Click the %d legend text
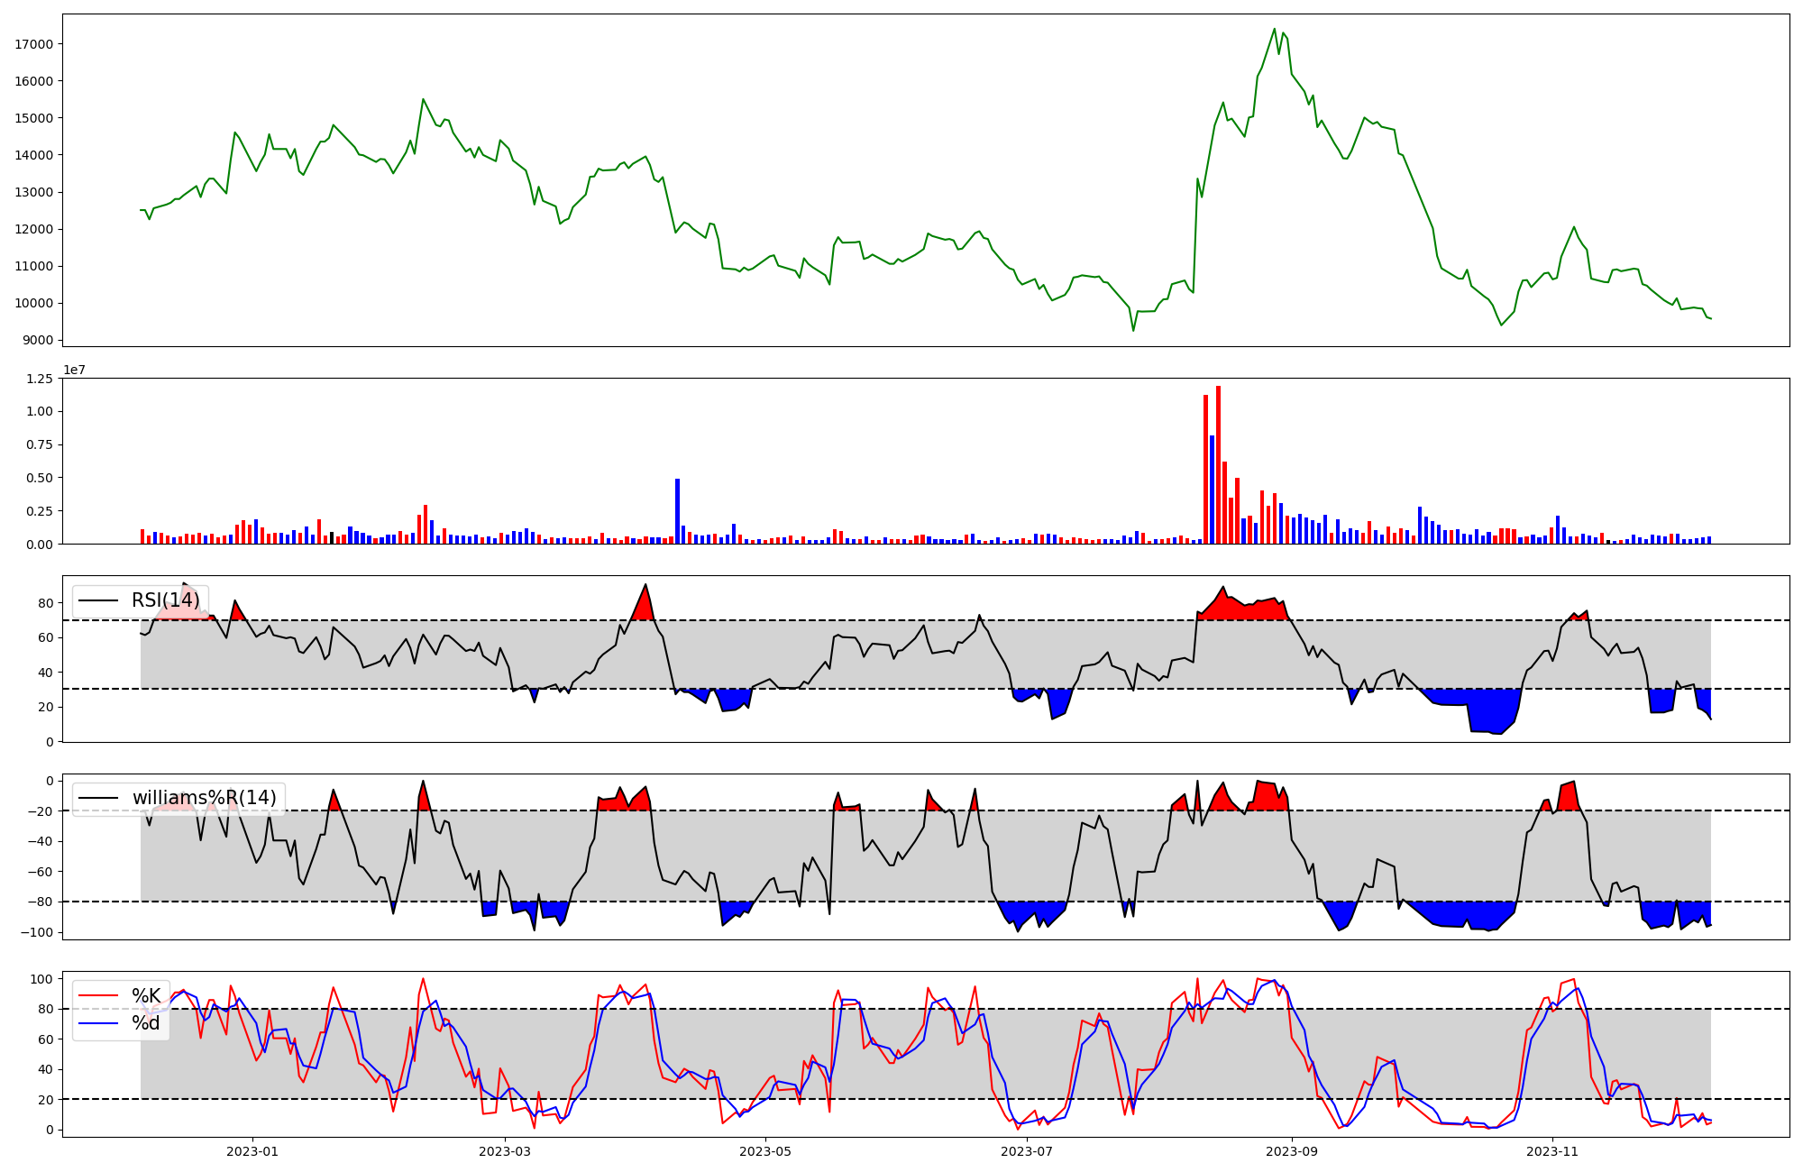Image resolution: width=1803 pixels, height=1172 pixels. [x=146, y=1023]
